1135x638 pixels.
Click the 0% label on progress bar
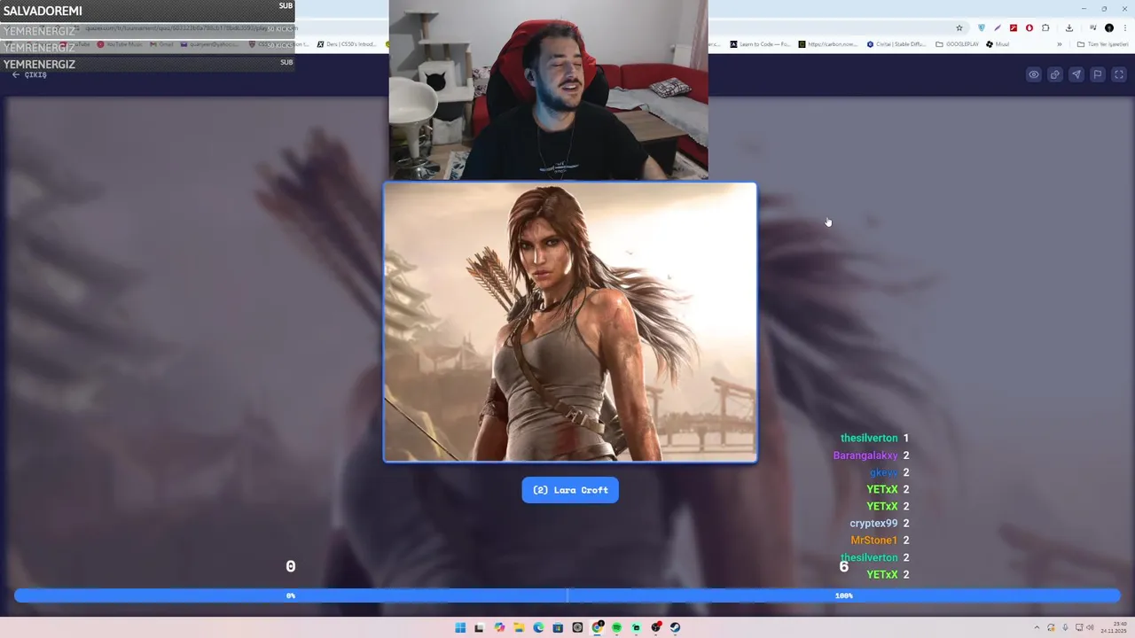pos(291,595)
